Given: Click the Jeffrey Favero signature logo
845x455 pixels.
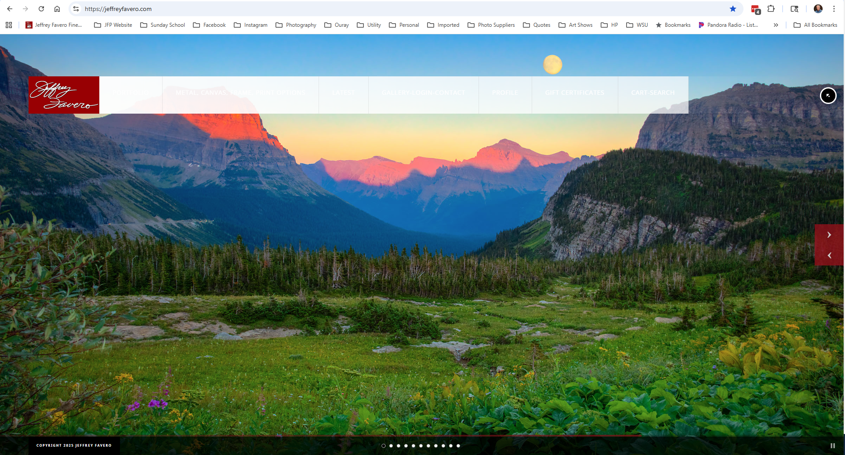Looking at the screenshot, I should pyautogui.click(x=64, y=95).
